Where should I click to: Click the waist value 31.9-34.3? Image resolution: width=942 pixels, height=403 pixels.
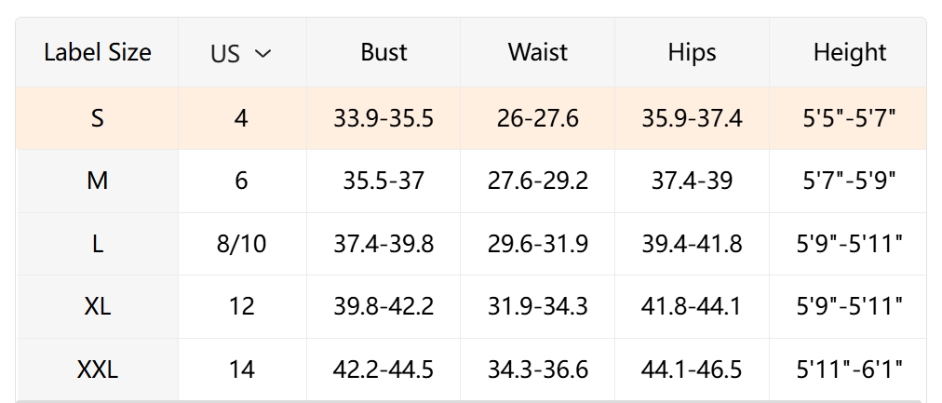click(x=537, y=306)
